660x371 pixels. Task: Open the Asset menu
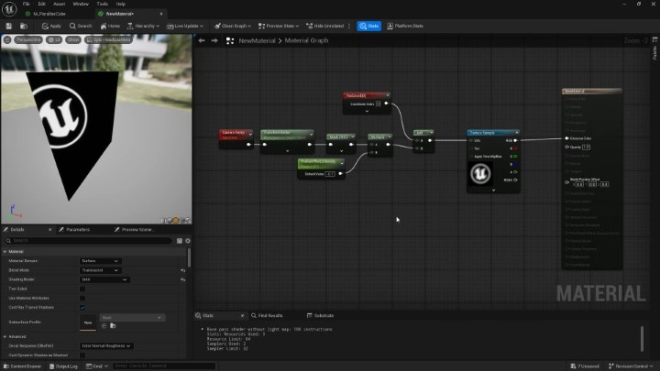point(59,4)
